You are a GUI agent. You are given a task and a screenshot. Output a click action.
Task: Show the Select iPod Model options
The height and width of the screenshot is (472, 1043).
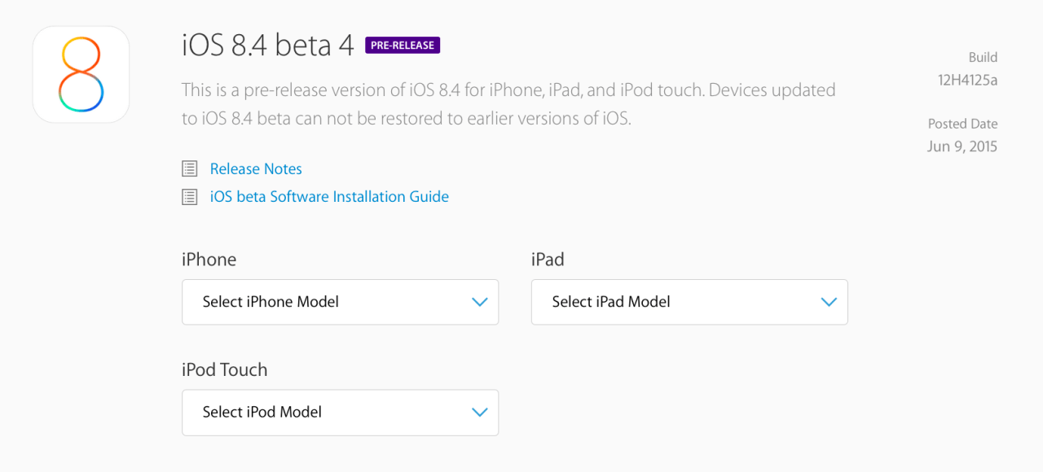coord(339,413)
